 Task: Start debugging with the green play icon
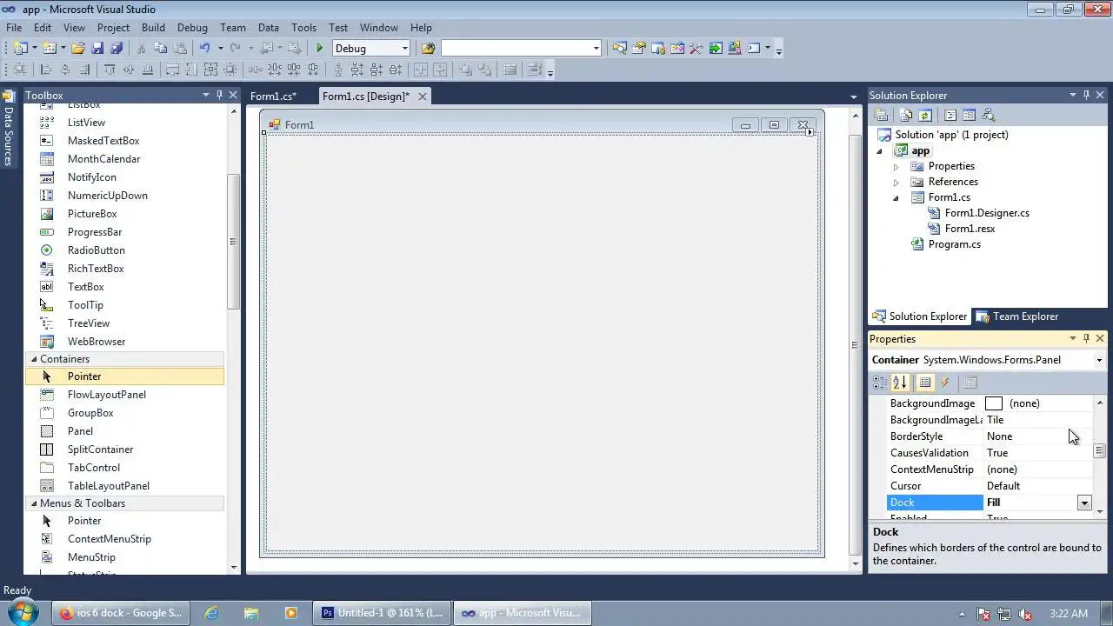[x=320, y=48]
